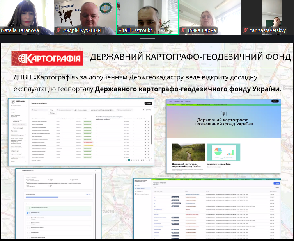Click the yellow status badge in the table
This screenshot has height=241, width=294.
(89, 145)
